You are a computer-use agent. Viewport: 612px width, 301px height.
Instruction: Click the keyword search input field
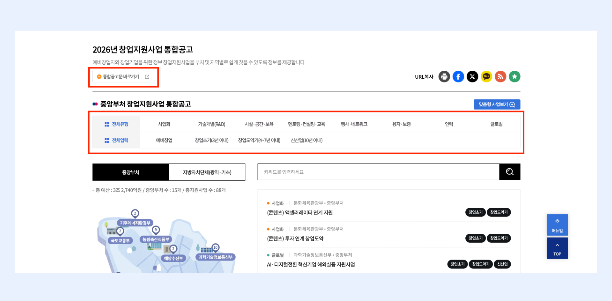378,172
